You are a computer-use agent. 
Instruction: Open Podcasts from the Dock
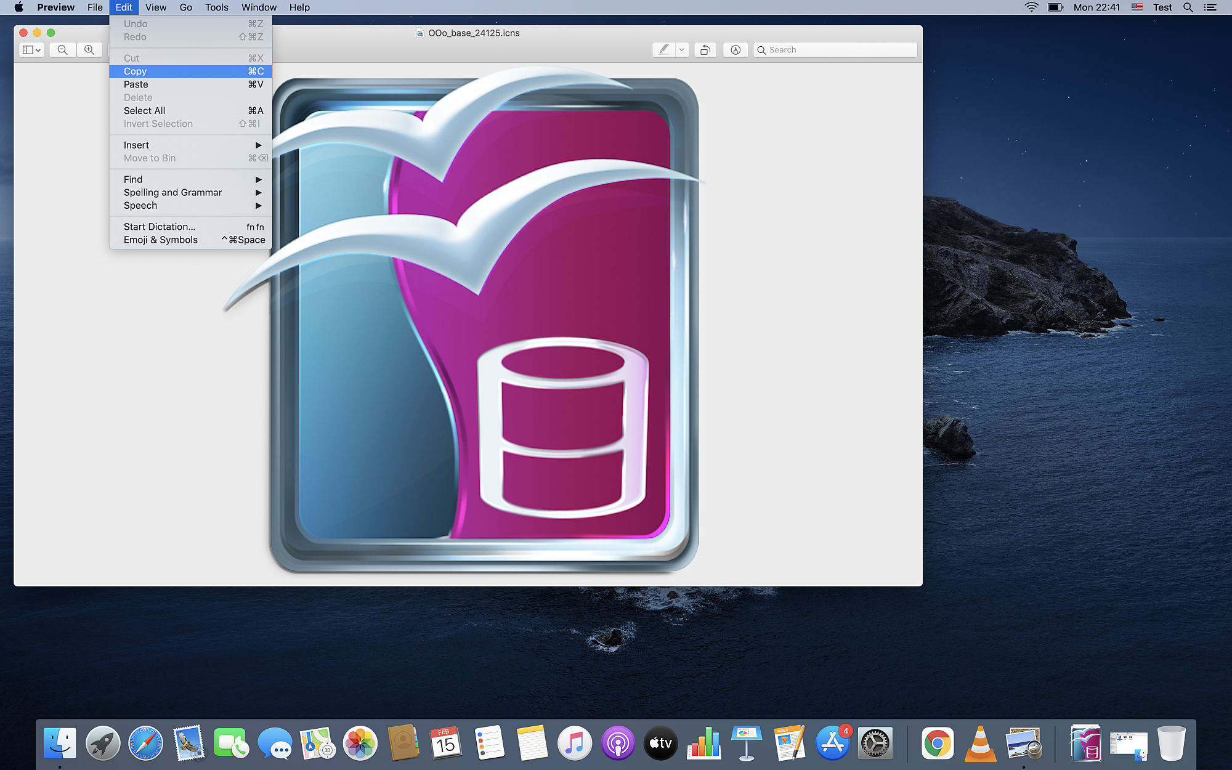pos(618,743)
